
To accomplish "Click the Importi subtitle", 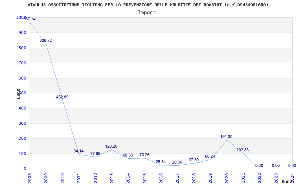I will 148,13.
